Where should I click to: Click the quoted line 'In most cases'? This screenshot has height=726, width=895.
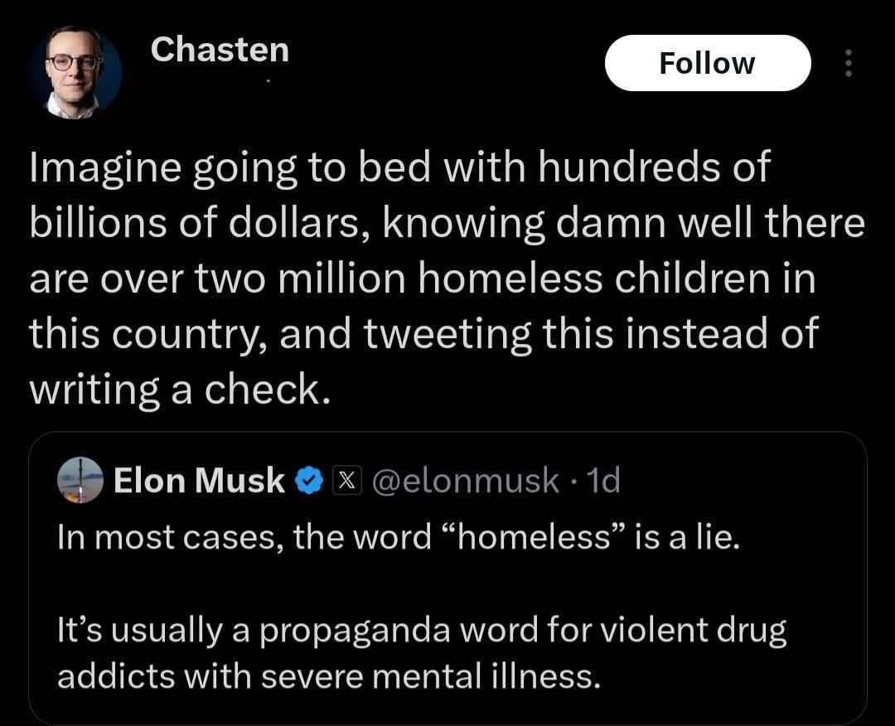[397, 537]
